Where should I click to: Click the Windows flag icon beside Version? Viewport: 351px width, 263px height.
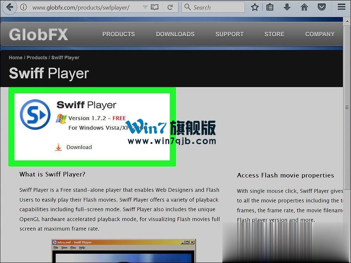tap(61, 118)
